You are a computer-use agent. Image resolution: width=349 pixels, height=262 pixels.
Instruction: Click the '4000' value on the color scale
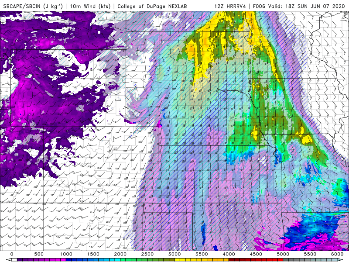(229, 254)
